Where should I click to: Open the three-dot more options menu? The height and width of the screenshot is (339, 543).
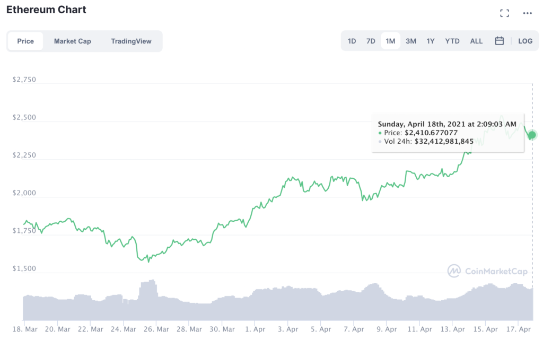coord(527,13)
